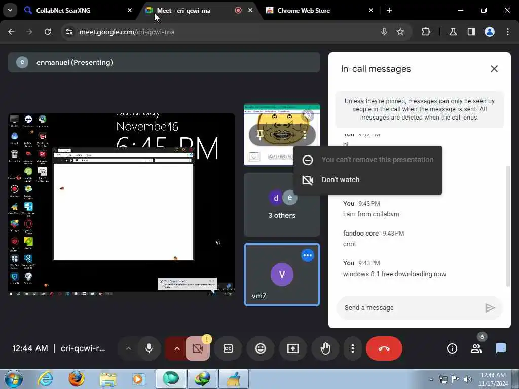Click the Action Center flag tray icon
The height and width of the screenshot is (389, 519).
click(456, 379)
